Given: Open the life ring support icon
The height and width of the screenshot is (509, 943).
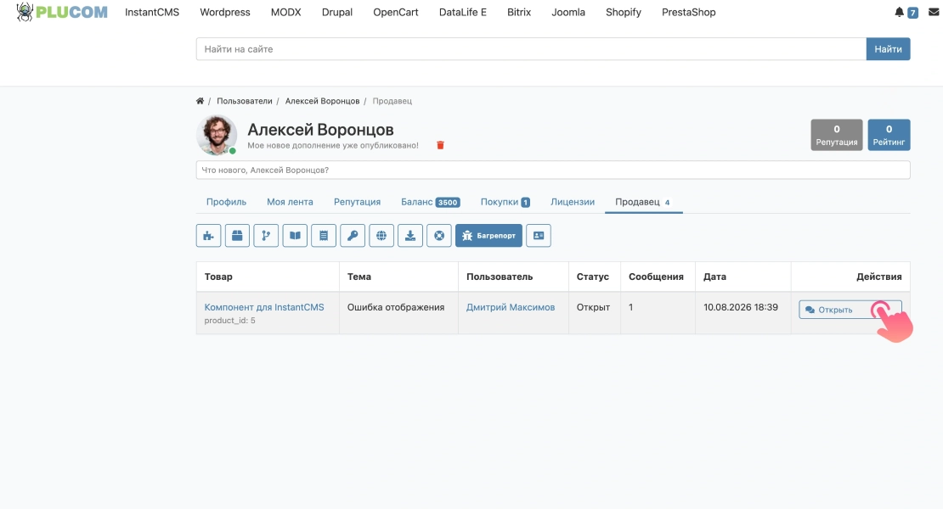Looking at the screenshot, I should pos(439,235).
